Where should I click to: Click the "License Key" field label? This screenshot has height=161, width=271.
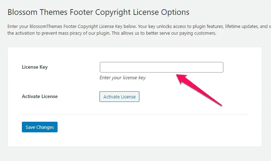35,67
